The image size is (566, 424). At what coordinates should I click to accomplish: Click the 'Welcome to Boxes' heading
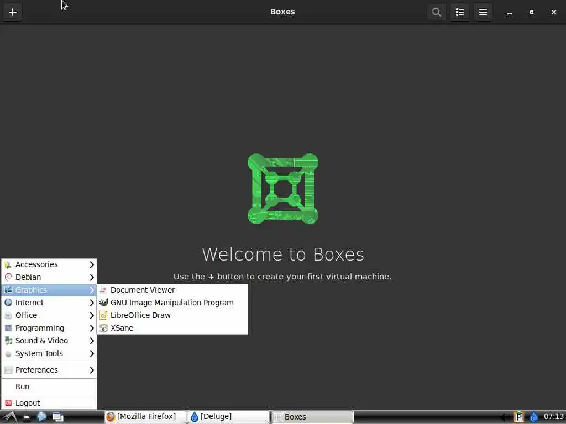point(283,254)
